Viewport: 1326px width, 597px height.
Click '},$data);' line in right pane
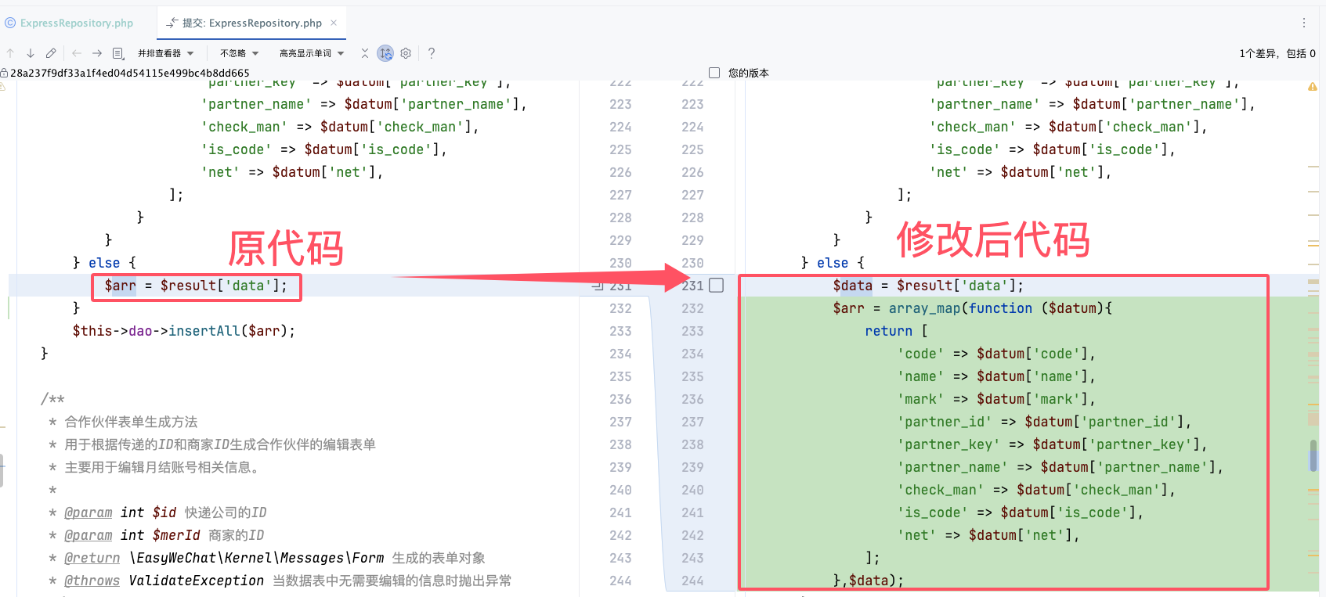coord(869,581)
